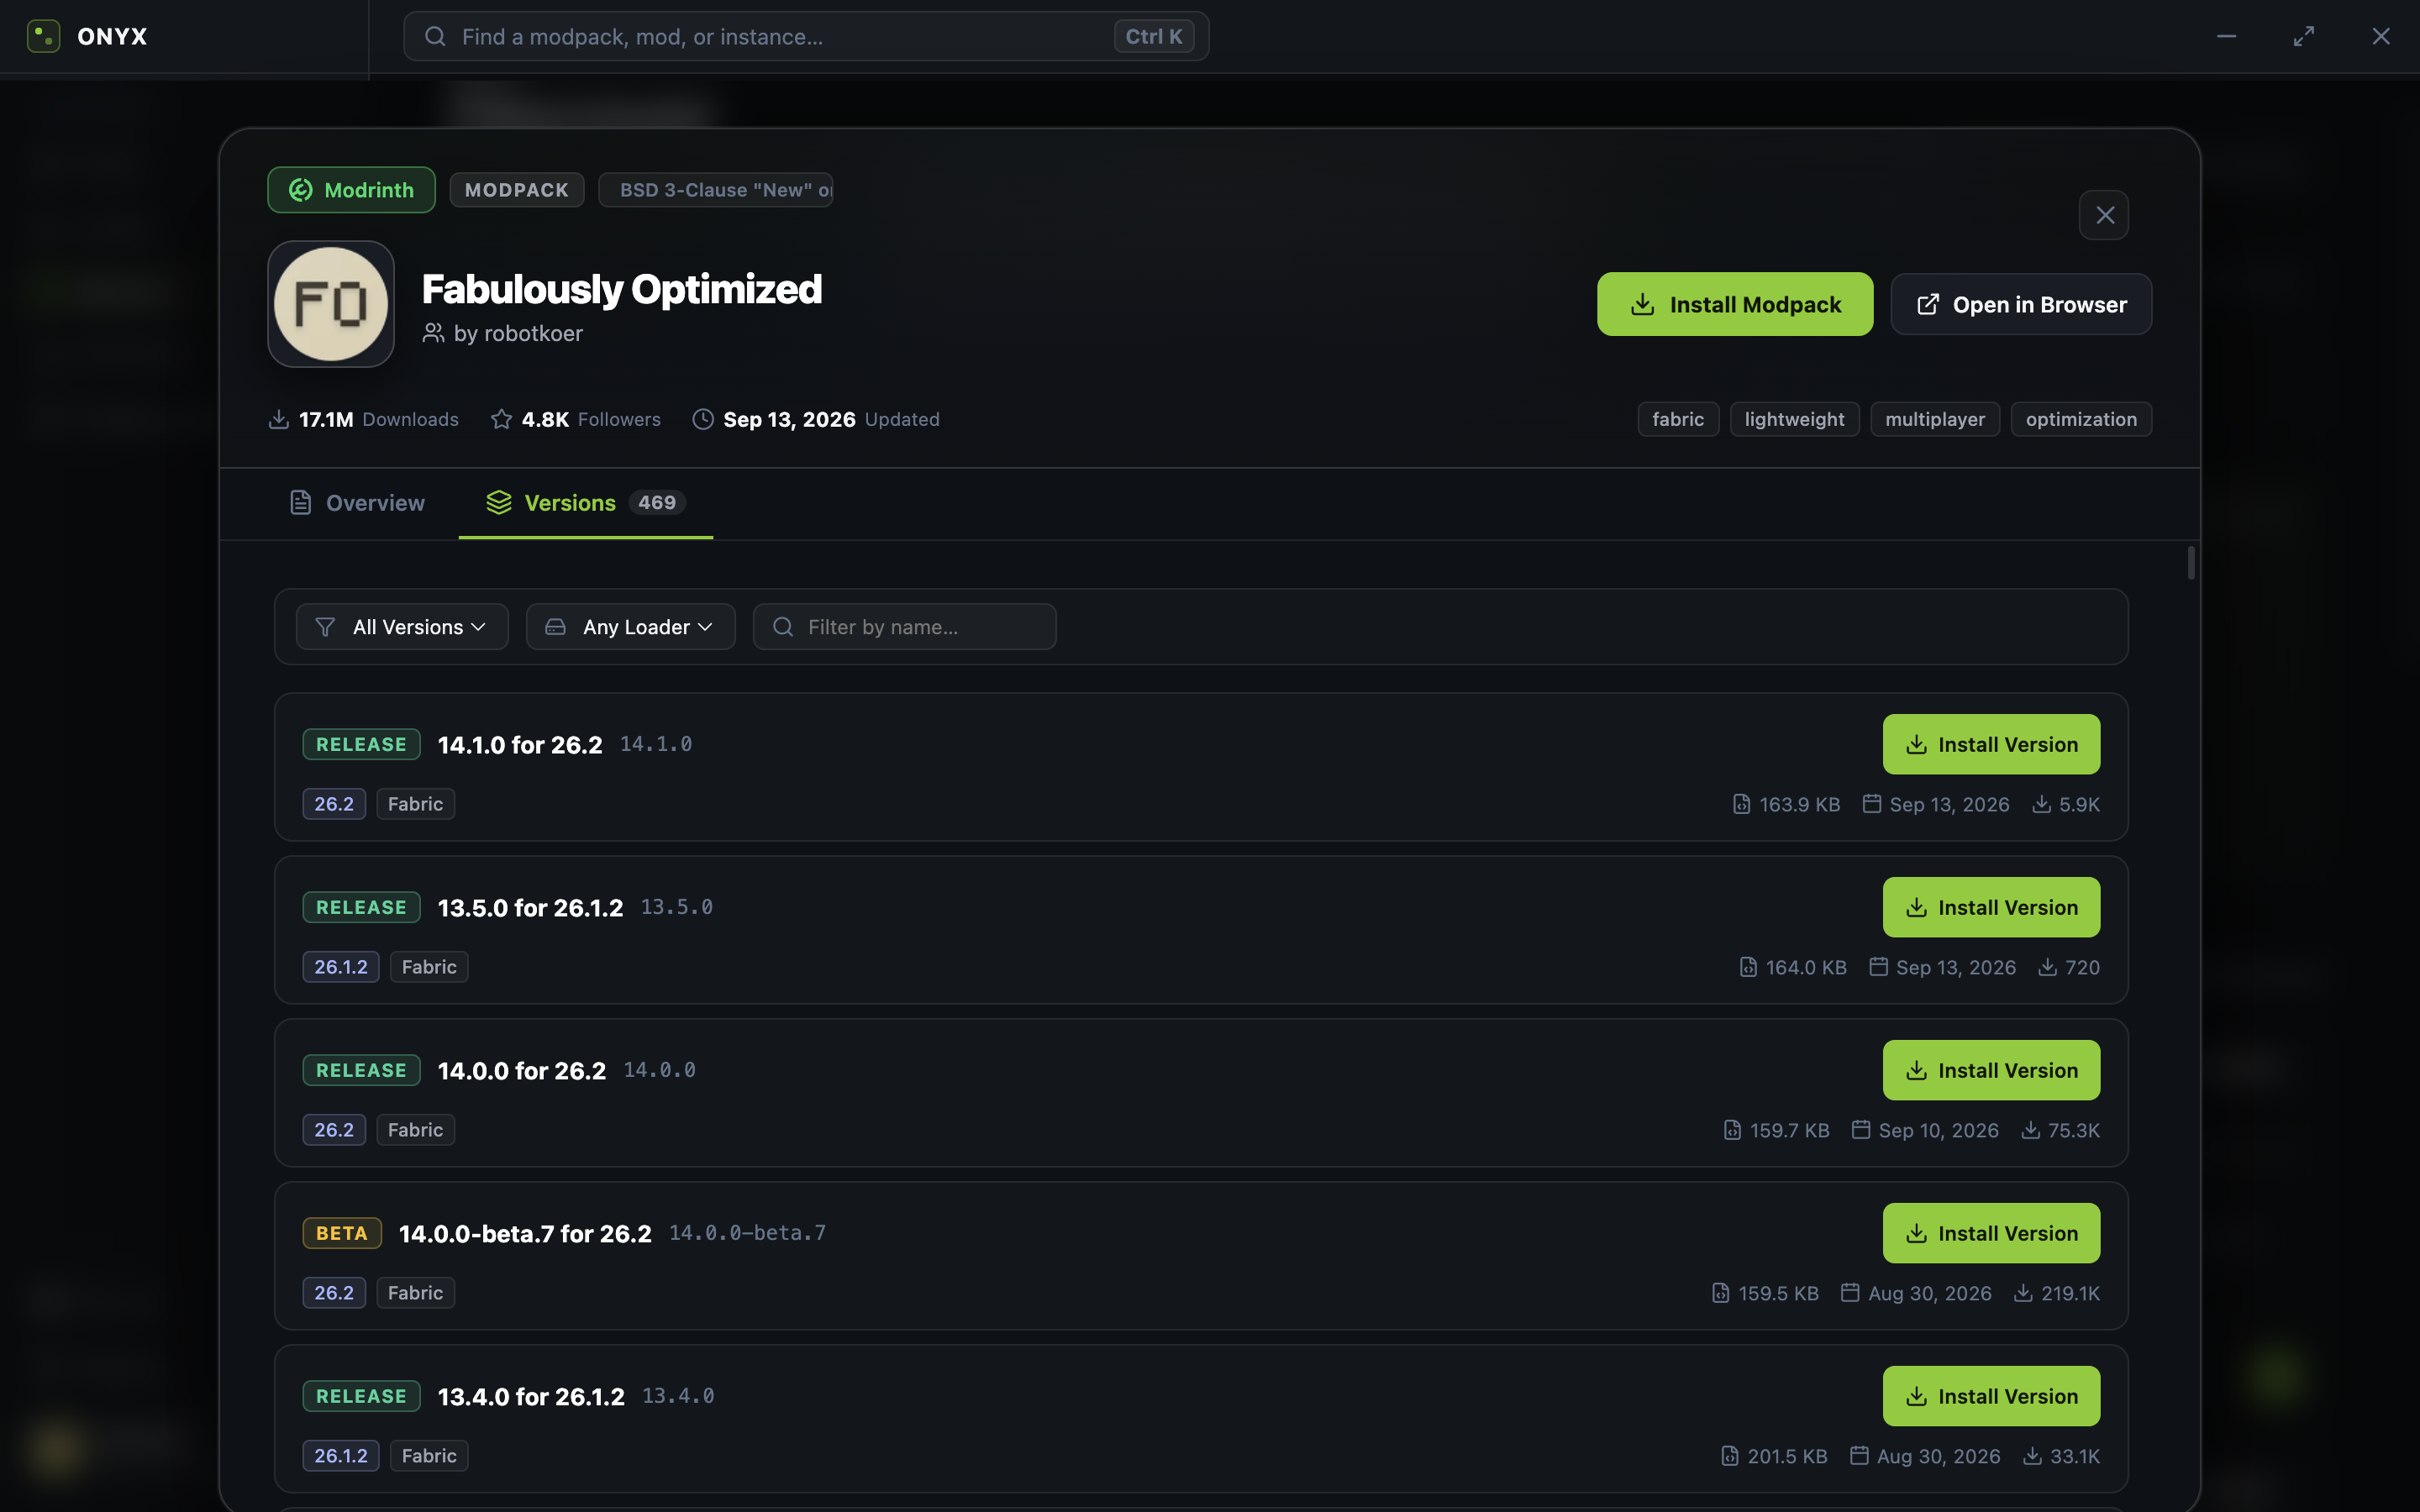
Task: Click the download icon beside 75.3K
Action: tap(2030, 1130)
